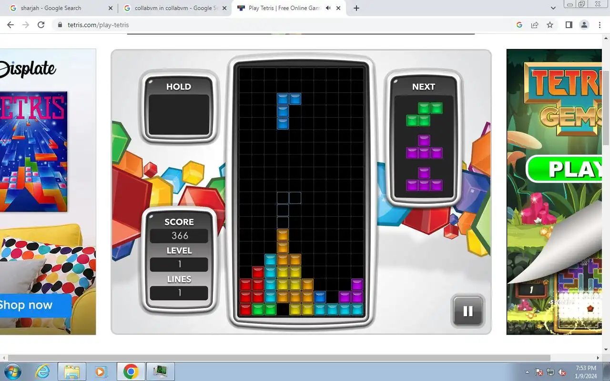Viewport: 610px width, 381px height.
Task: Open a new tab
Action: (356, 8)
